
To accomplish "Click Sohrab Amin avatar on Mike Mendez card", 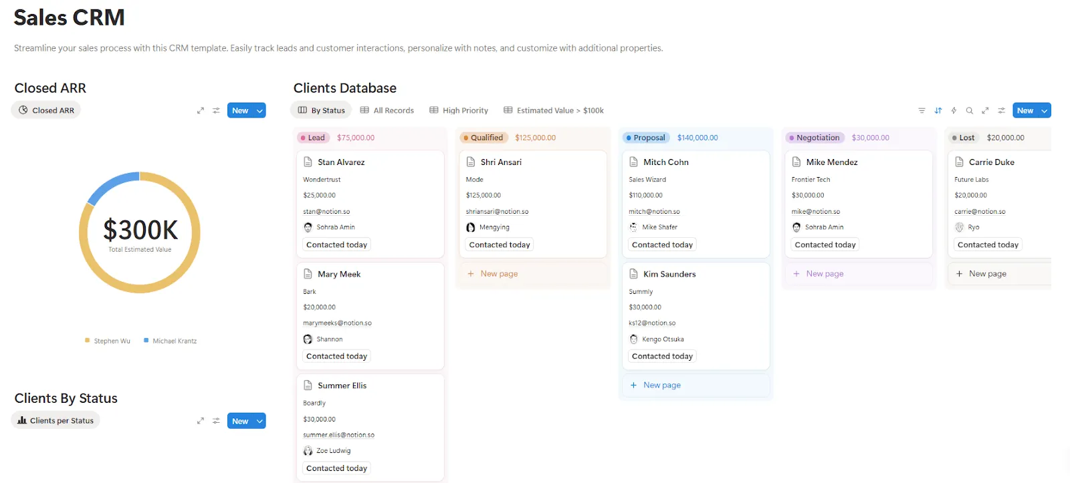I will [x=796, y=227].
